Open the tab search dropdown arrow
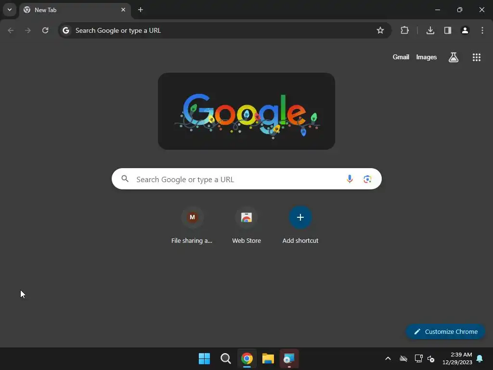 tap(10, 10)
